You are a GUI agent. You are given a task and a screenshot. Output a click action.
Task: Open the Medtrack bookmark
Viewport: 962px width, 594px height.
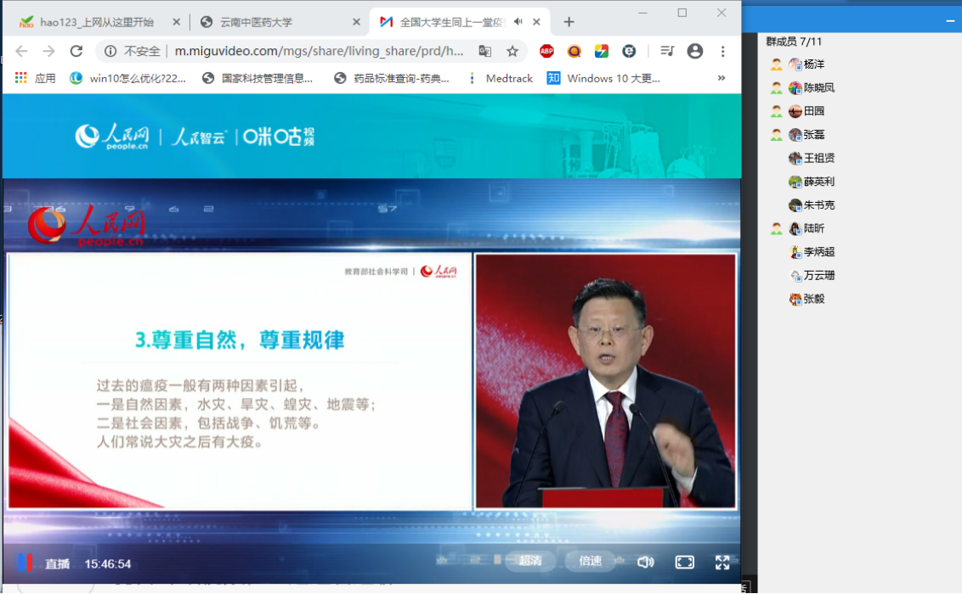pos(508,78)
